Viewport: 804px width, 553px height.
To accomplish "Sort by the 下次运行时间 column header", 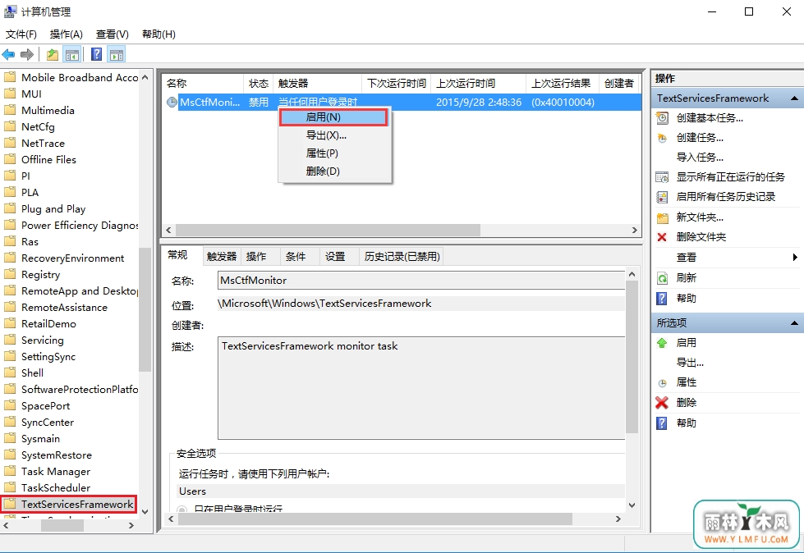I will (x=397, y=84).
